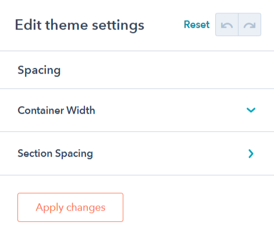Redo the reverted theme edit
The width and height of the screenshot is (274, 238).
click(x=250, y=24)
